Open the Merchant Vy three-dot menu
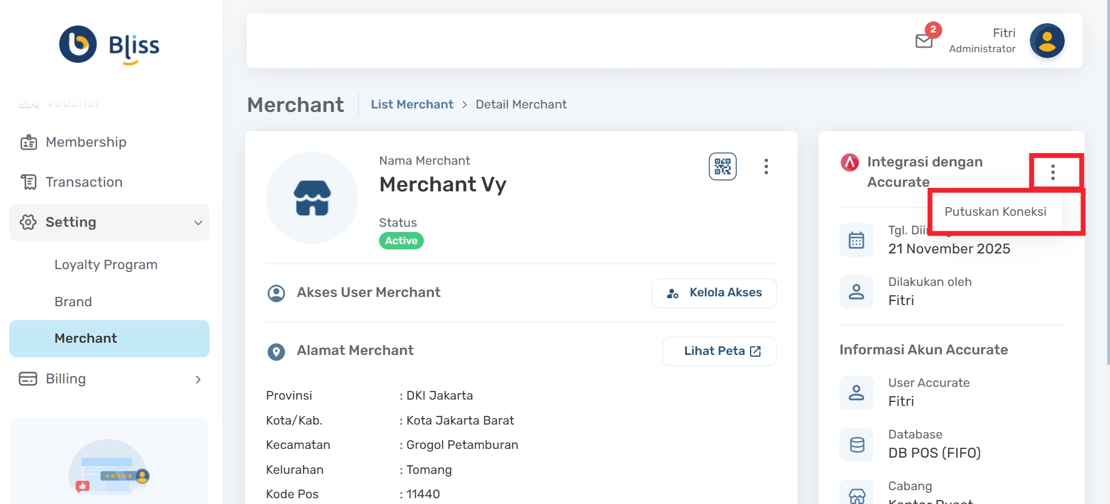This screenshot has width=1110, height=504. click(x=766, y=166)
